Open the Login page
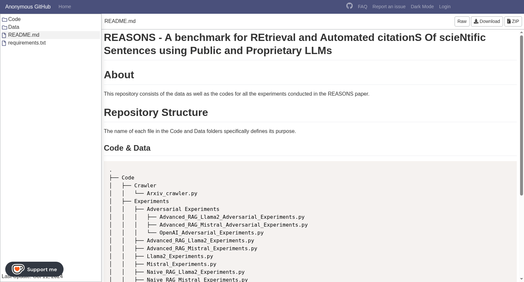Viewport: 524px width, 282px height. [x=445, y=7]
